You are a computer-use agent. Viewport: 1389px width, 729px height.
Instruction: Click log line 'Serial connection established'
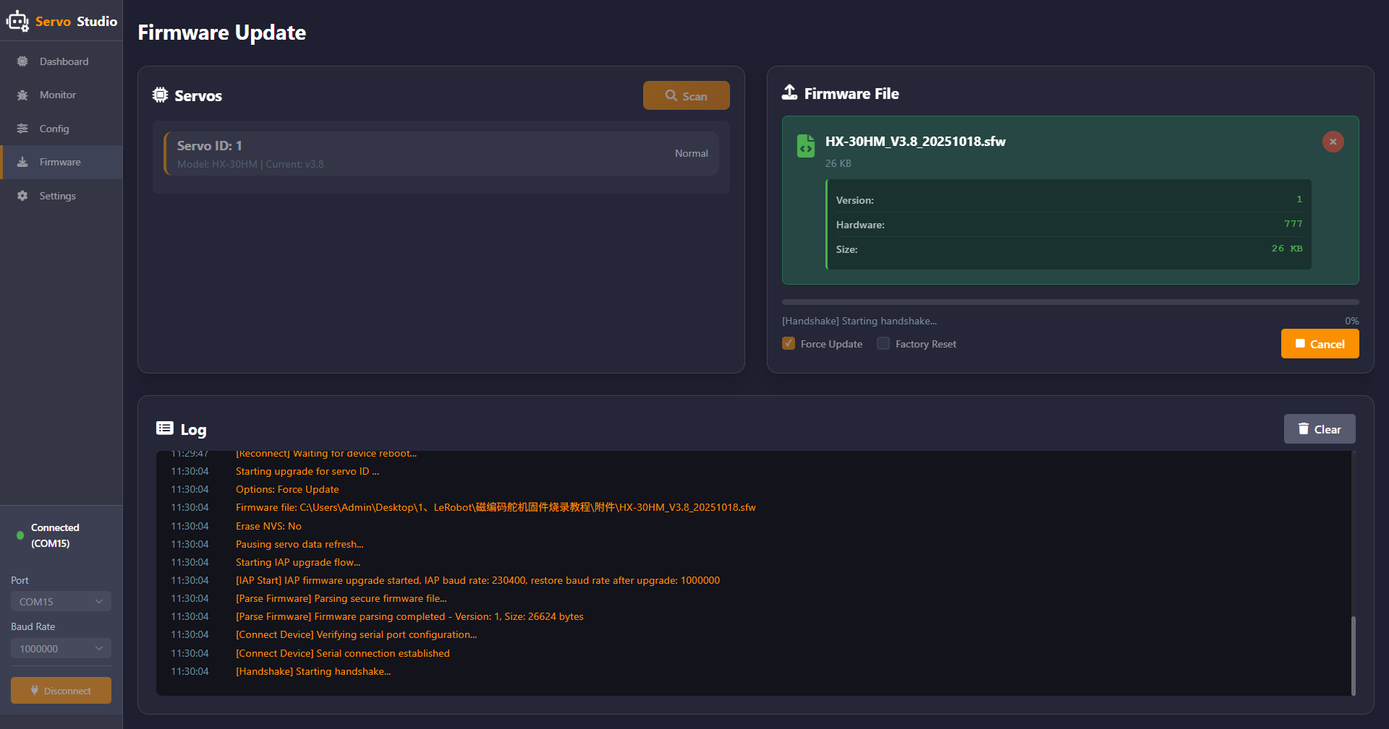(x=343, y=653)
